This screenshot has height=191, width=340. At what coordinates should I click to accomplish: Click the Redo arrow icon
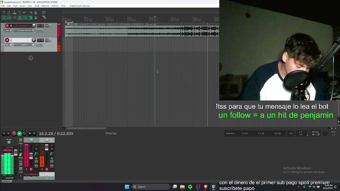[x=30, y=12]
